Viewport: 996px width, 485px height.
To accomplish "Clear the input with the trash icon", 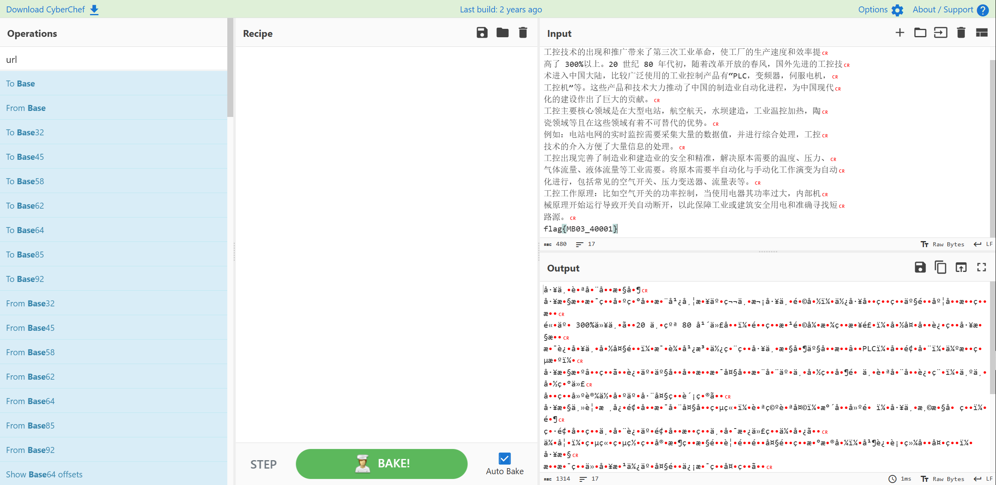I will [x=961, y=33].
